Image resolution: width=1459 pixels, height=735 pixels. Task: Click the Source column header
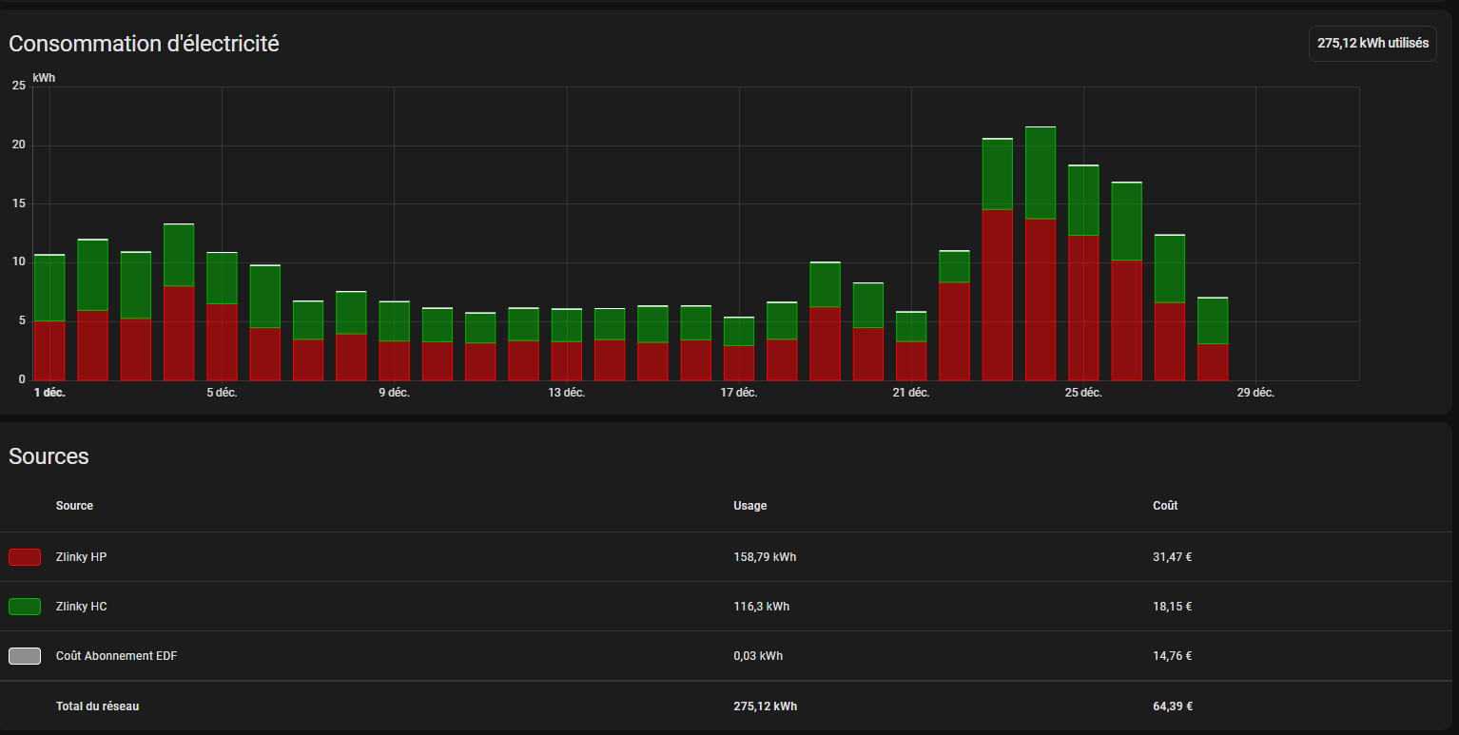tap(74, 506)
